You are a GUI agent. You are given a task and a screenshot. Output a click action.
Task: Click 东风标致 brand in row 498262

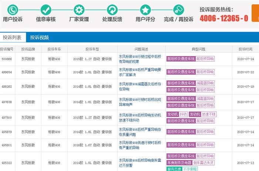[x=28, y=86]
